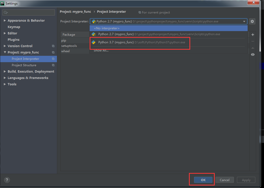264x188 pixels.
Task: Expand the Version Control section
Action: (5, 46)
